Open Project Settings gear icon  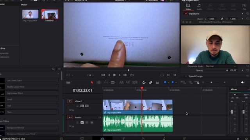coord(246,139)
